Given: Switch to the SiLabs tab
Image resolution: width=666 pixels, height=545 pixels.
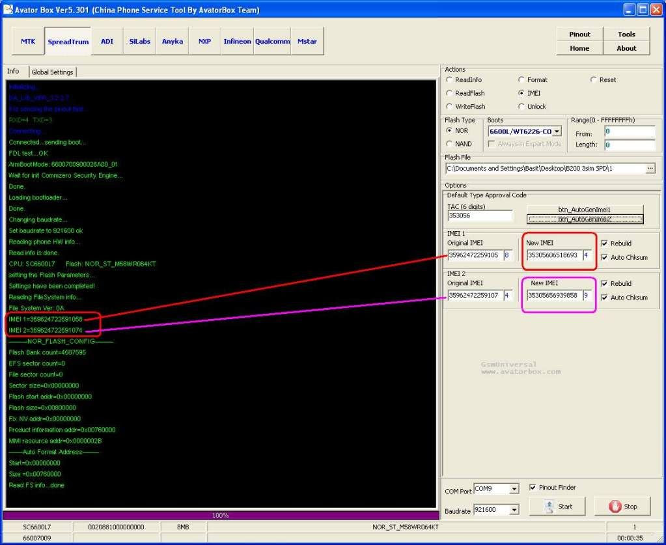Looking at the screenshot, I should pos(140,41).
